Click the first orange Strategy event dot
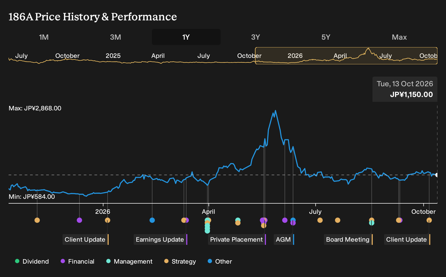 point(37,220)
